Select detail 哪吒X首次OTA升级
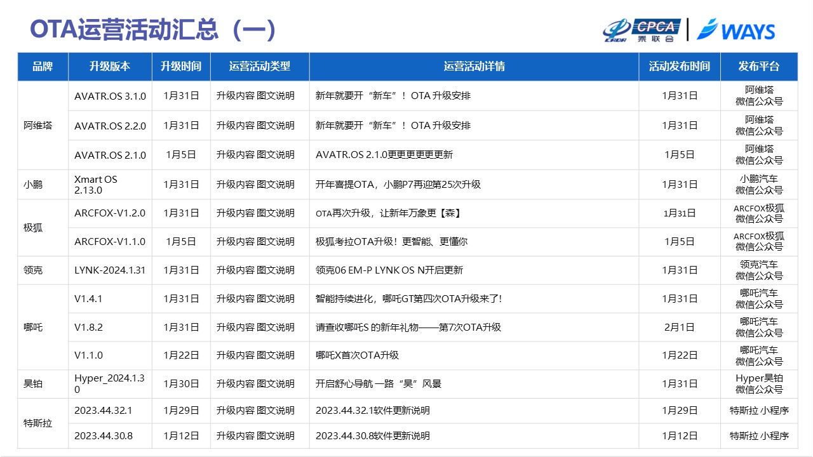 pyautogui.click(x=358, y=355)
